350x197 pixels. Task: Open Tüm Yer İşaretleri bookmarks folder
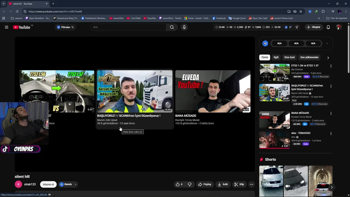(x=337, y=18)
